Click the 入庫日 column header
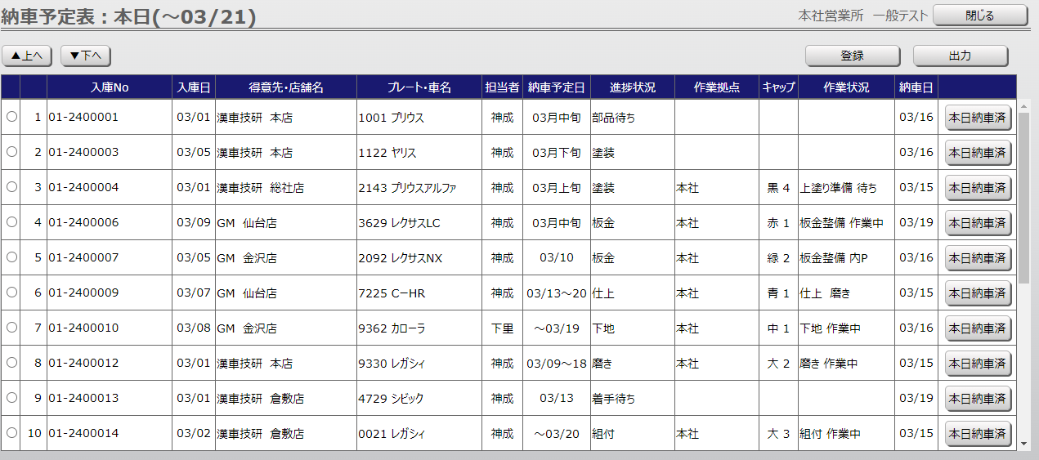1039x460 pixels. (x=194, y=87)
